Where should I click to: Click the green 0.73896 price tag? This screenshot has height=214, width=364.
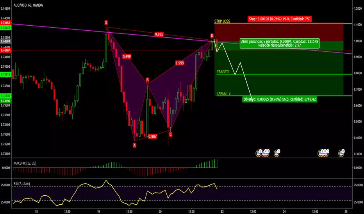pos(5,96)
